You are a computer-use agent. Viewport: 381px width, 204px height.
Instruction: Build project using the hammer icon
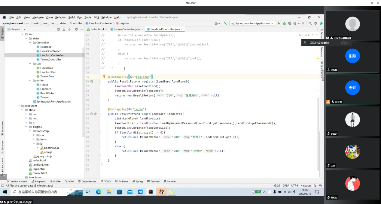[225, 23]
